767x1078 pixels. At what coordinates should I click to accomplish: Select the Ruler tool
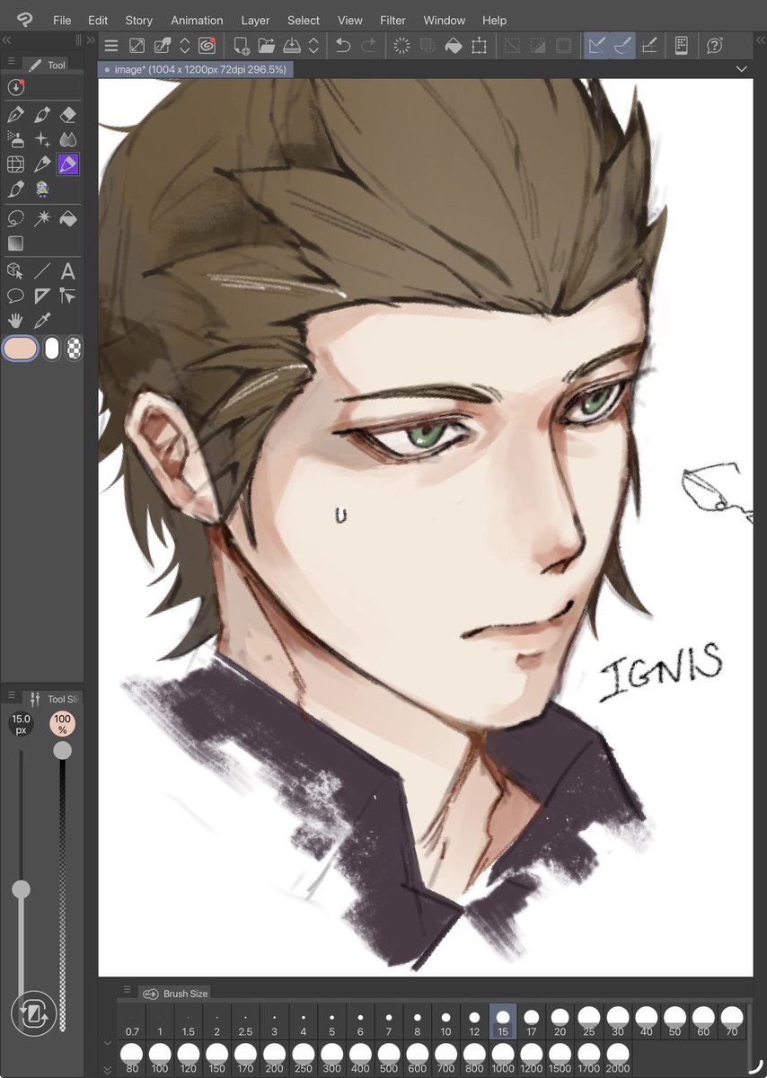(42, 296)
